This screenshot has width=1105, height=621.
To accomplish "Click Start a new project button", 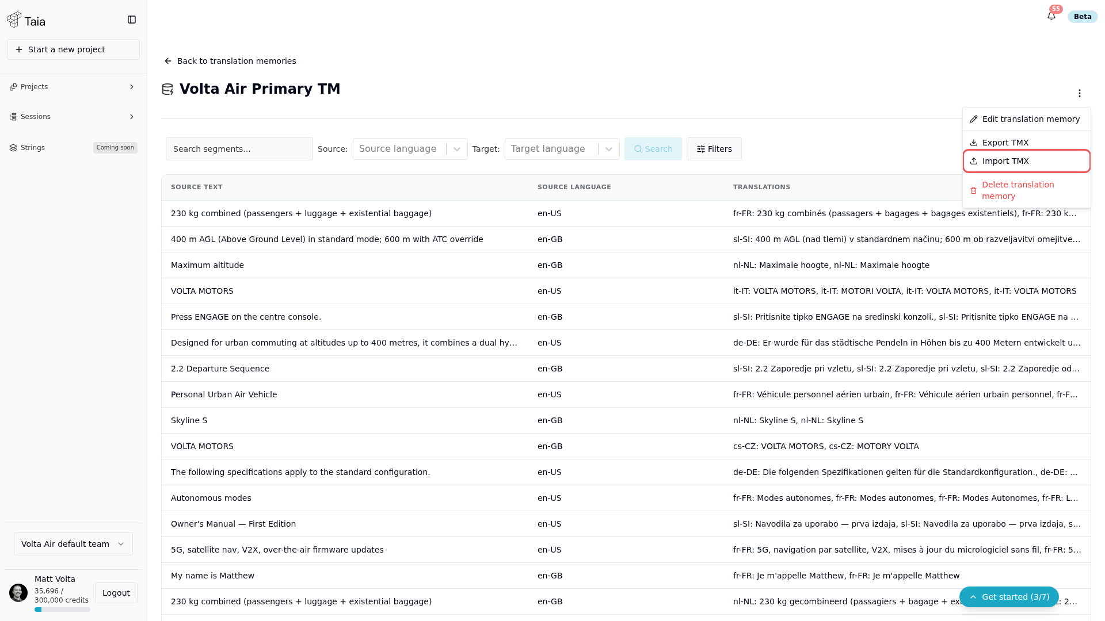I will click(x=73, y=49).
